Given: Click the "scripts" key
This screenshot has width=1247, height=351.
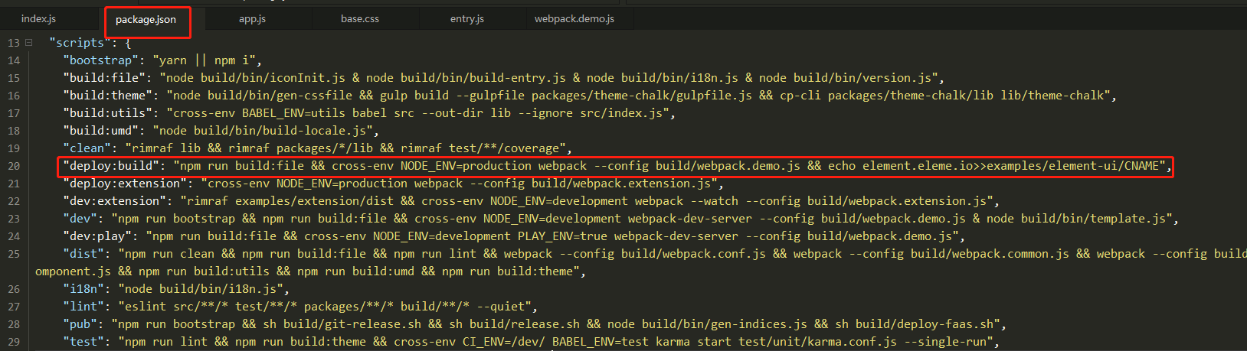Looking at the screenshot, I should click(80, 43).
